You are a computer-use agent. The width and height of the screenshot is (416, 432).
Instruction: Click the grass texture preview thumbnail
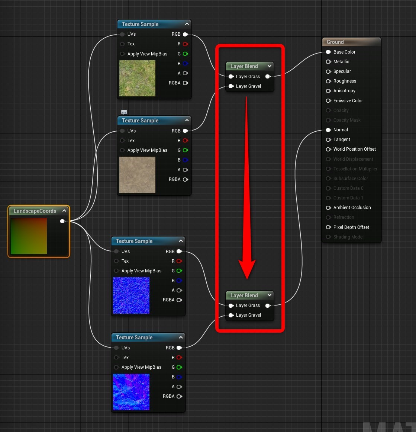click(x=137, y=78)
